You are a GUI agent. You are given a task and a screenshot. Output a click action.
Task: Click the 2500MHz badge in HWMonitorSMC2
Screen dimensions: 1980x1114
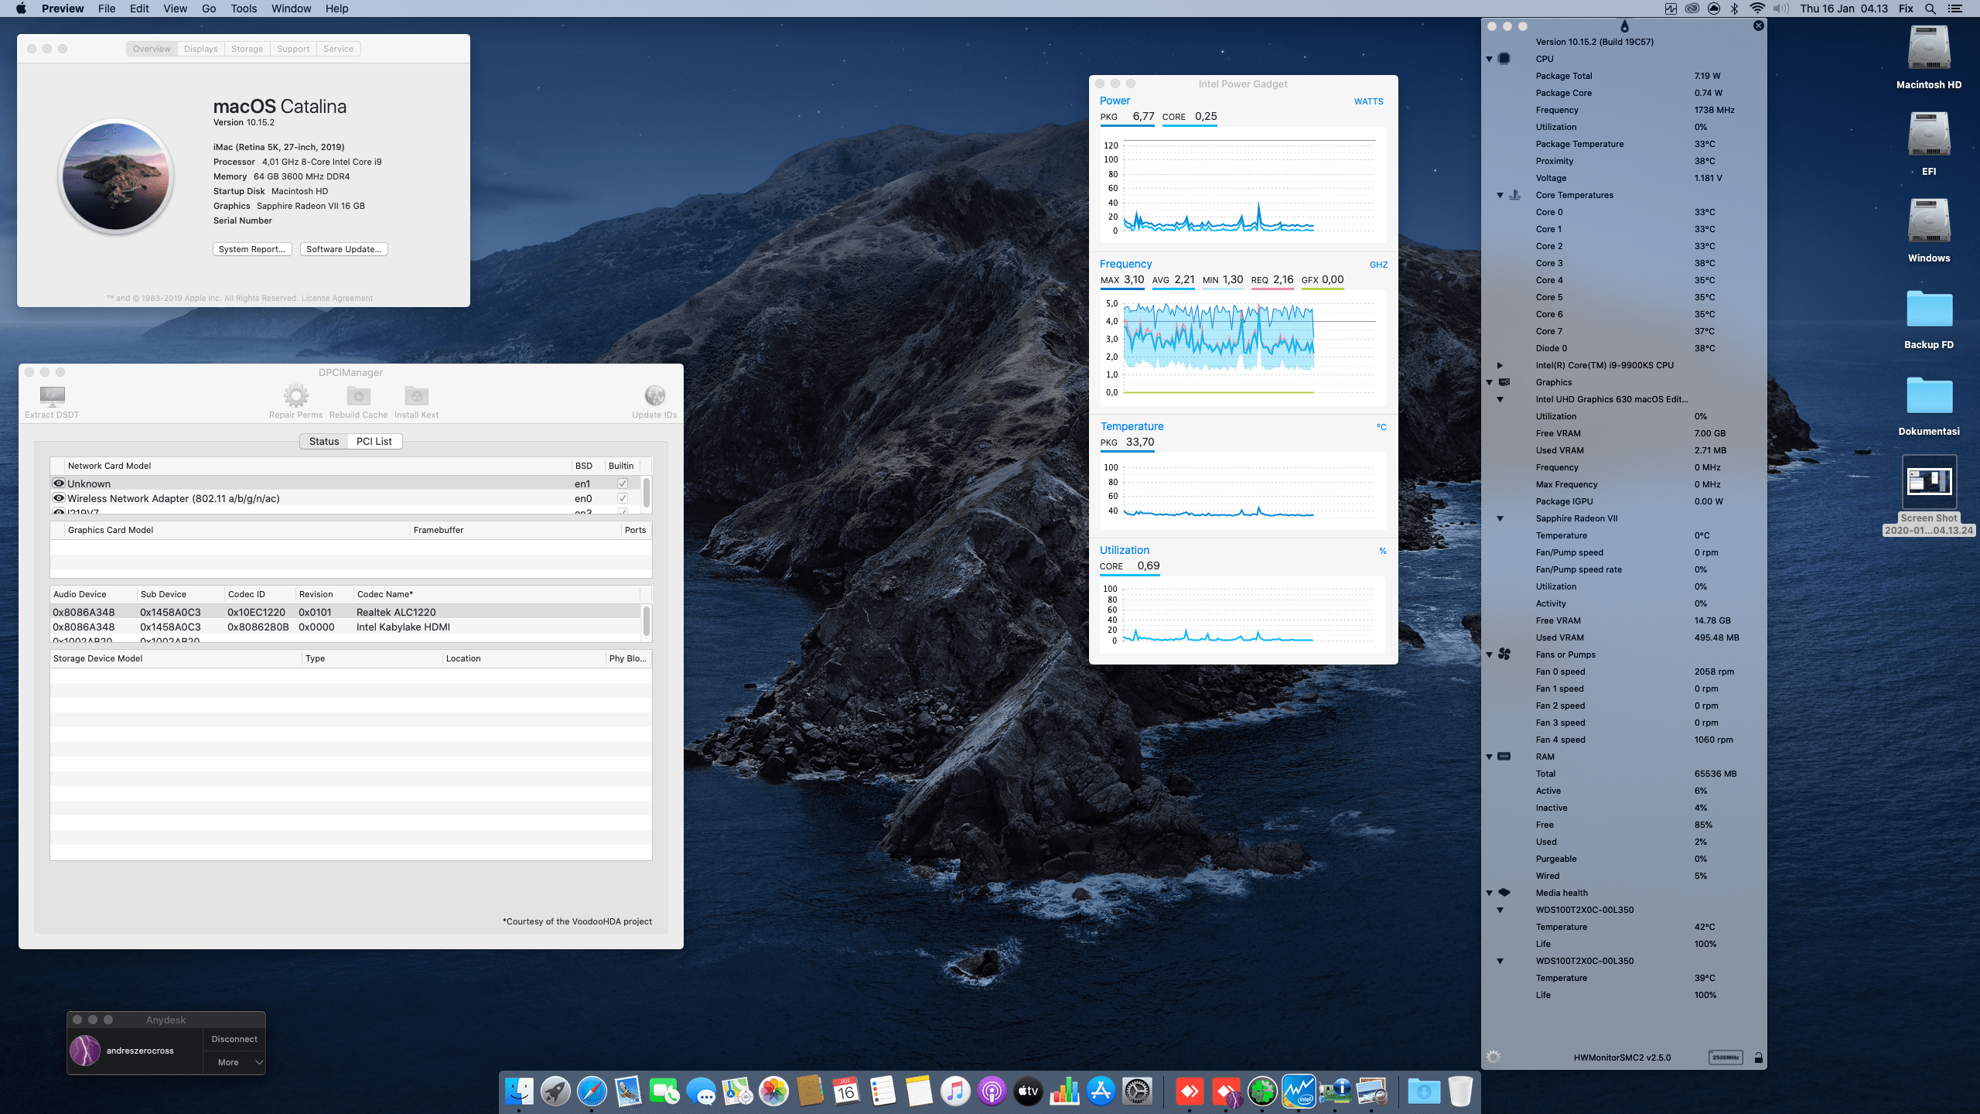tap(1726, 1058)
